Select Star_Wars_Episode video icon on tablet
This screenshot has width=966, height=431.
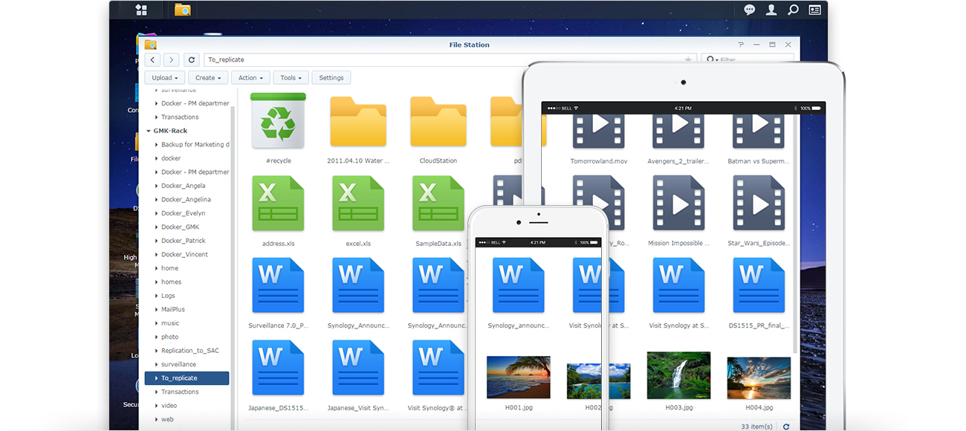coord(759,203)
